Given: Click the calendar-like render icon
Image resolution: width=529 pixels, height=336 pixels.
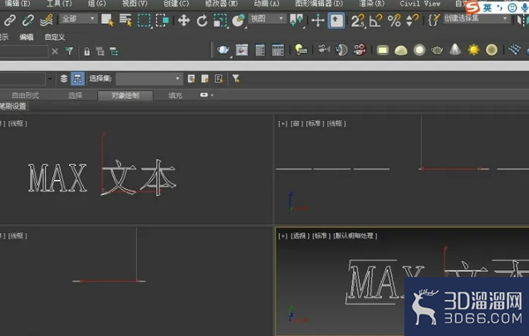Looking at the screenshot, I should click(277, 51).
